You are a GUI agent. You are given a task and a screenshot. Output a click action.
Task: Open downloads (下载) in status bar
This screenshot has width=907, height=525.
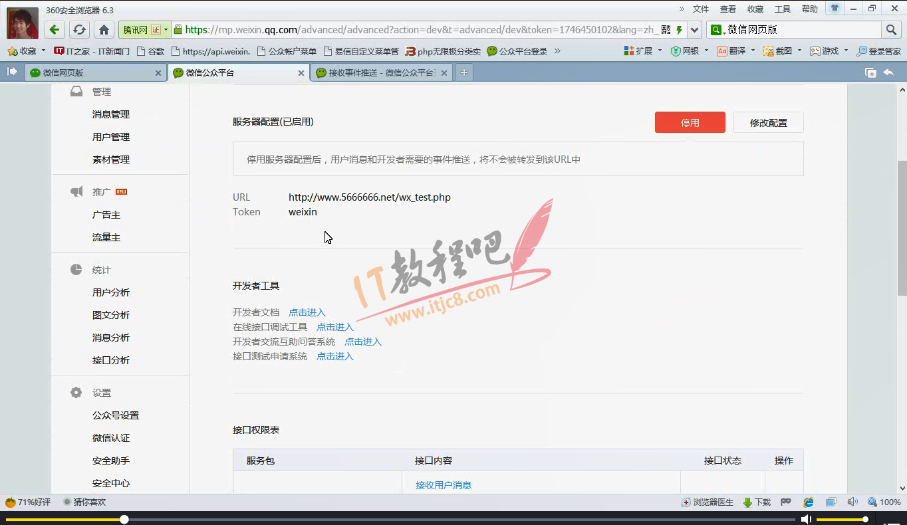[x=757, y=502]
